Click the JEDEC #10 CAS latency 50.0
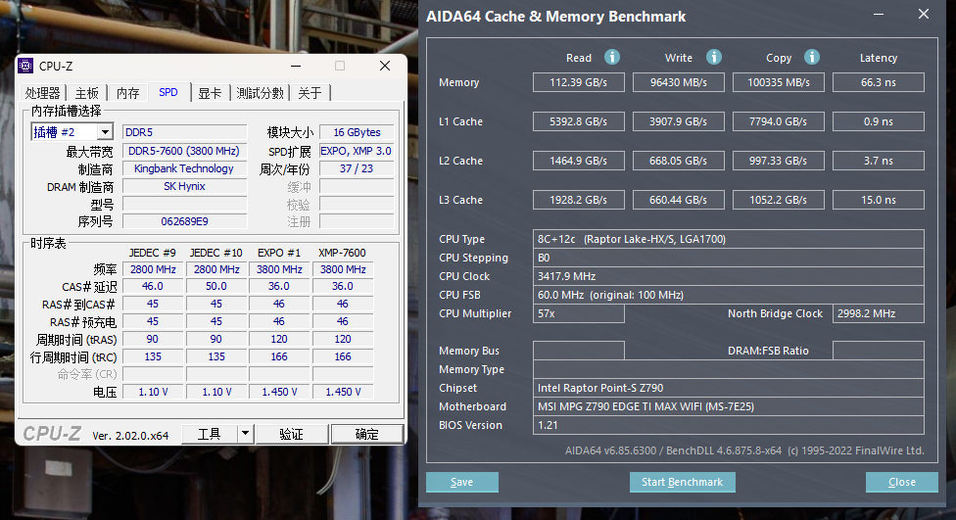This screenshot has width=956, height=520. (x=215, y=286)
